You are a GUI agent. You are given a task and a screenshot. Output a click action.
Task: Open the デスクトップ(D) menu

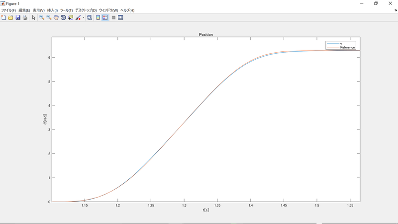pyautogui.click(x=86, y=10)
